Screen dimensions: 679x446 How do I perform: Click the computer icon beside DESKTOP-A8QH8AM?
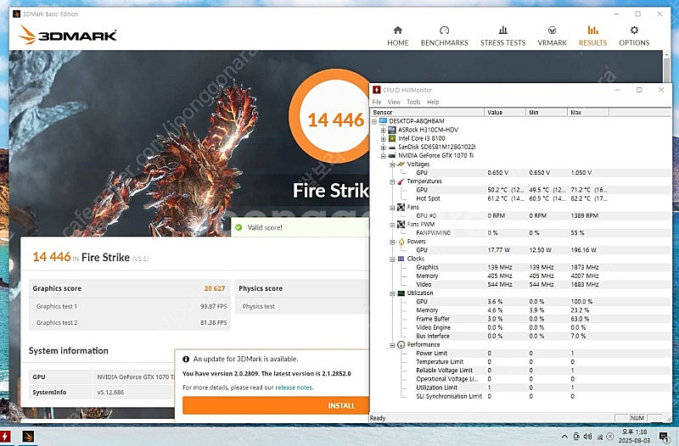pos(383,121)
